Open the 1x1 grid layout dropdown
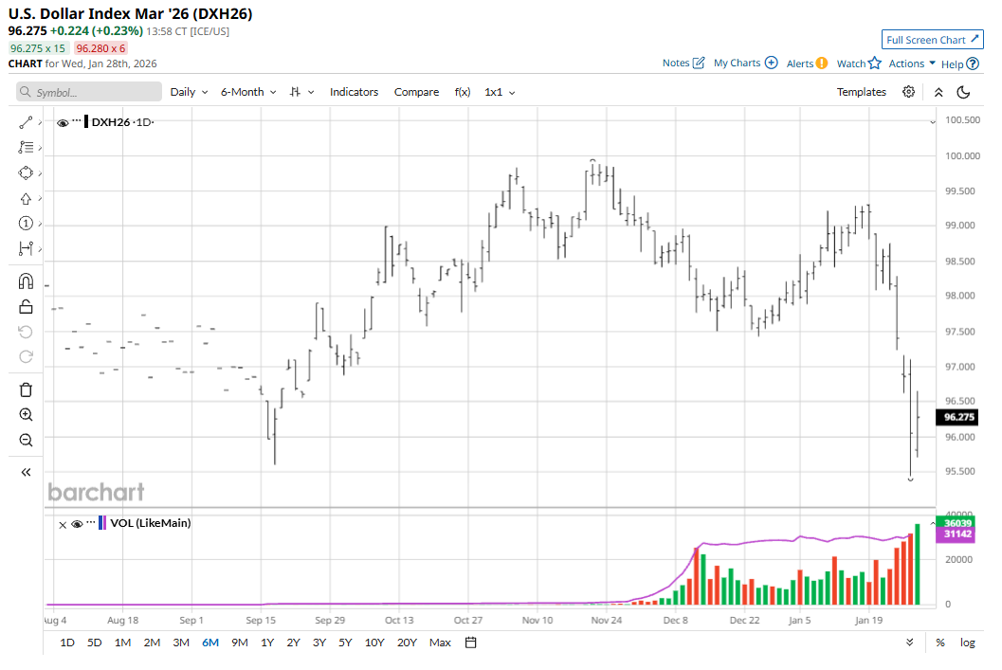 (500, 92)
